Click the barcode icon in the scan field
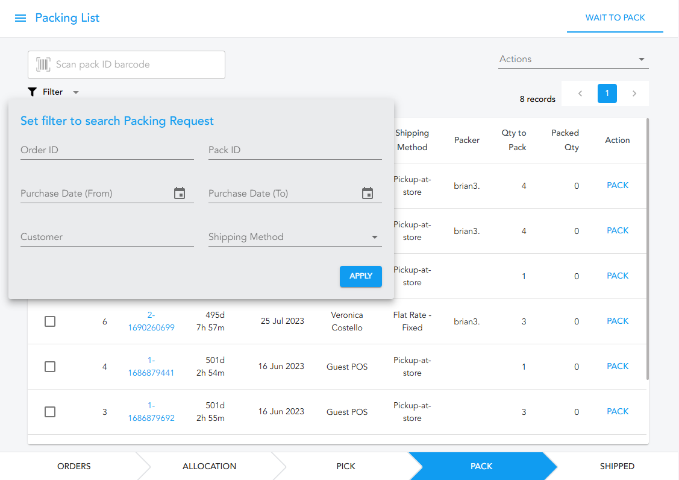Image resolution: width=679 pixels, height=480 pixels. point(42,65)
